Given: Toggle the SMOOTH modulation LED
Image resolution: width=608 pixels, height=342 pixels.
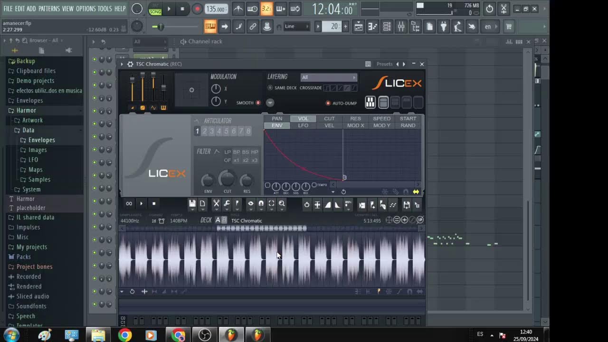Looking at the screenshot, I should click(x=258, y=103).
